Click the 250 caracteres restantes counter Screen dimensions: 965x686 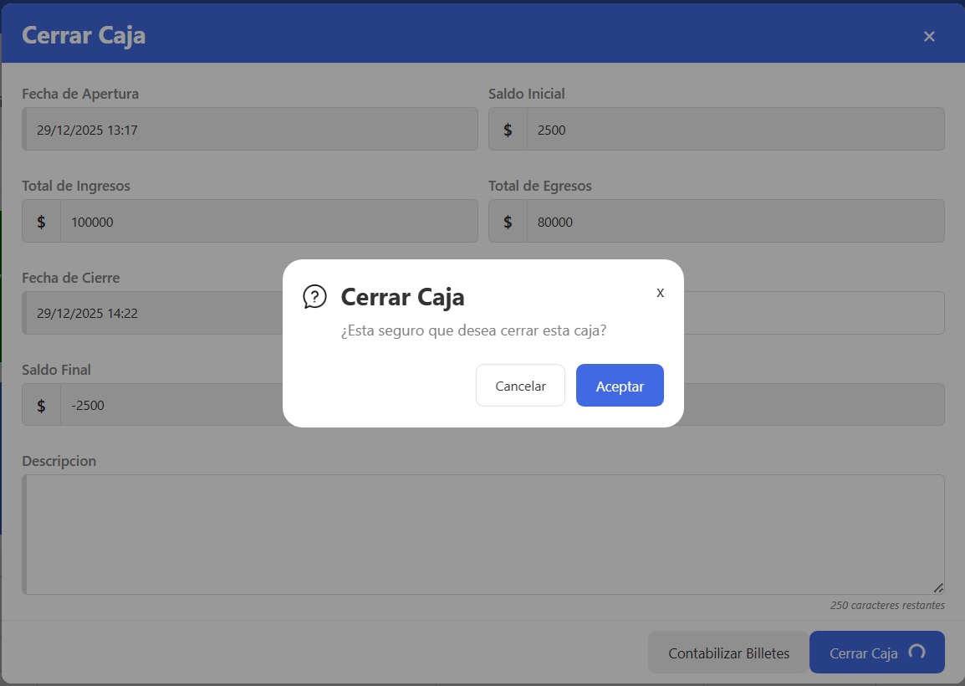886,605
